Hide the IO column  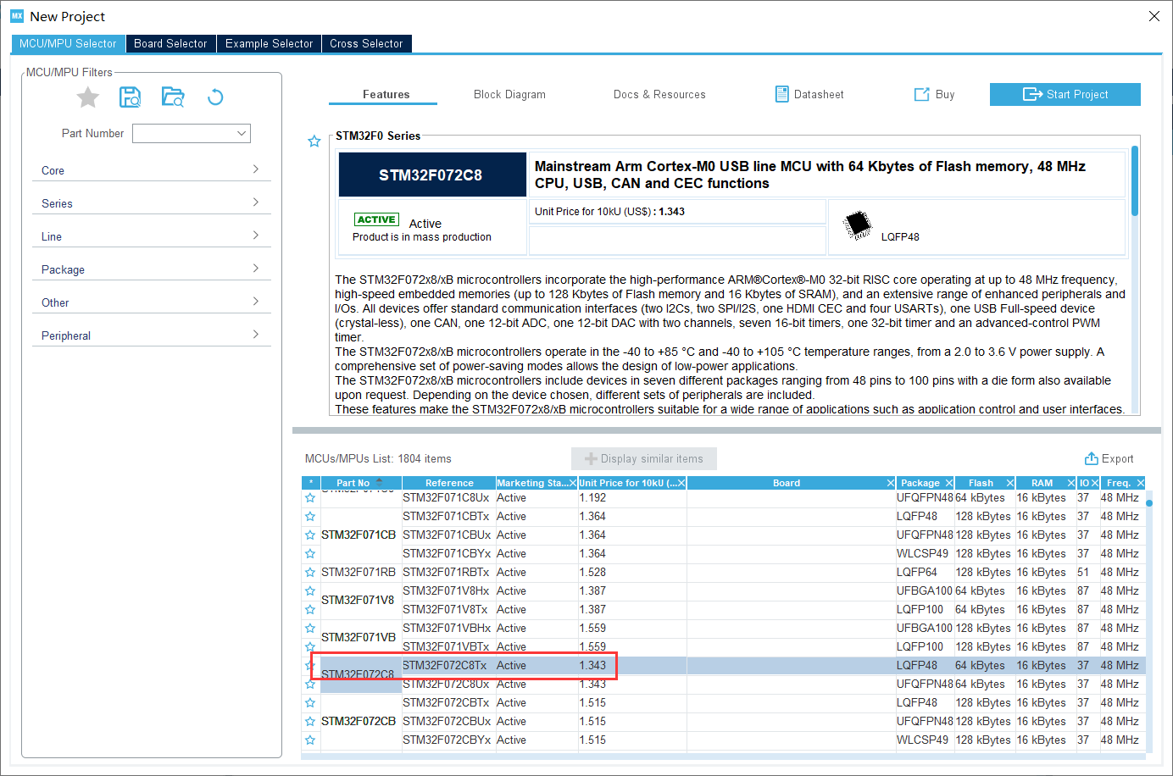point(1094,483)
